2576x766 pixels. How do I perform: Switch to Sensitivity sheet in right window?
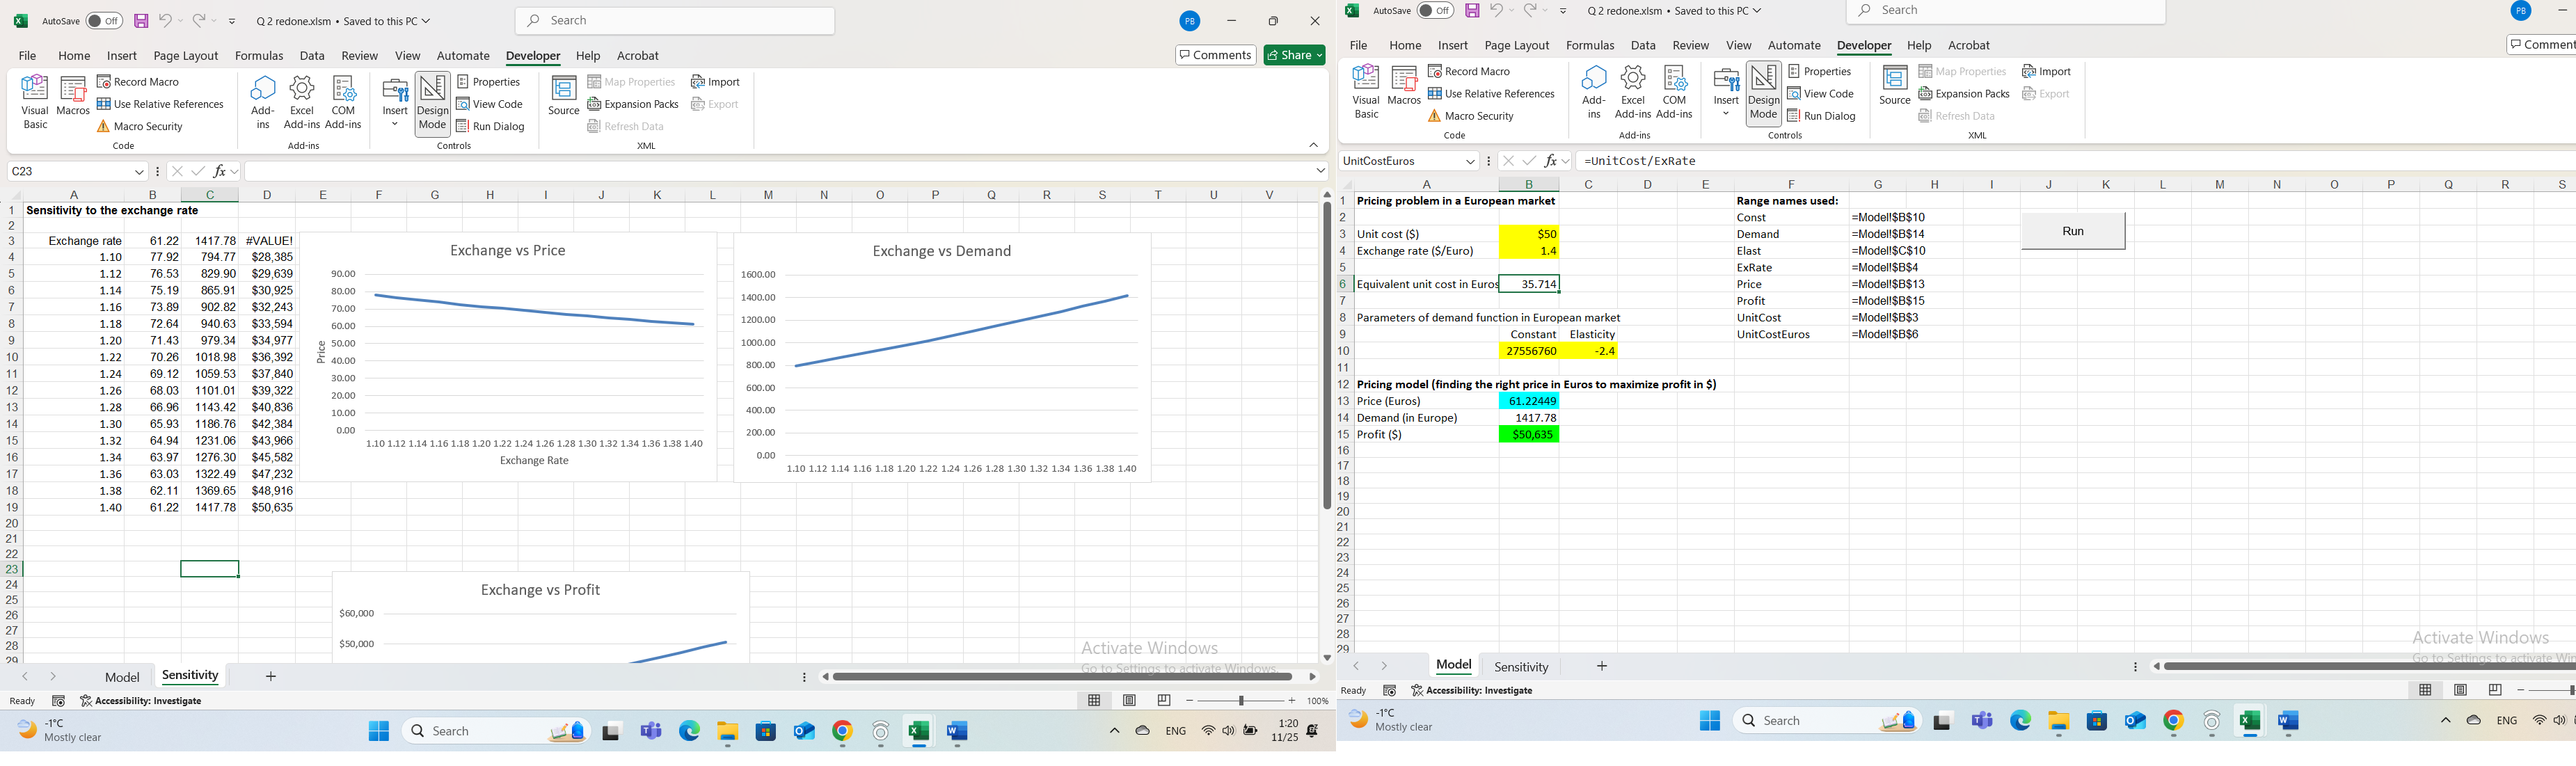pos(1520,667)
